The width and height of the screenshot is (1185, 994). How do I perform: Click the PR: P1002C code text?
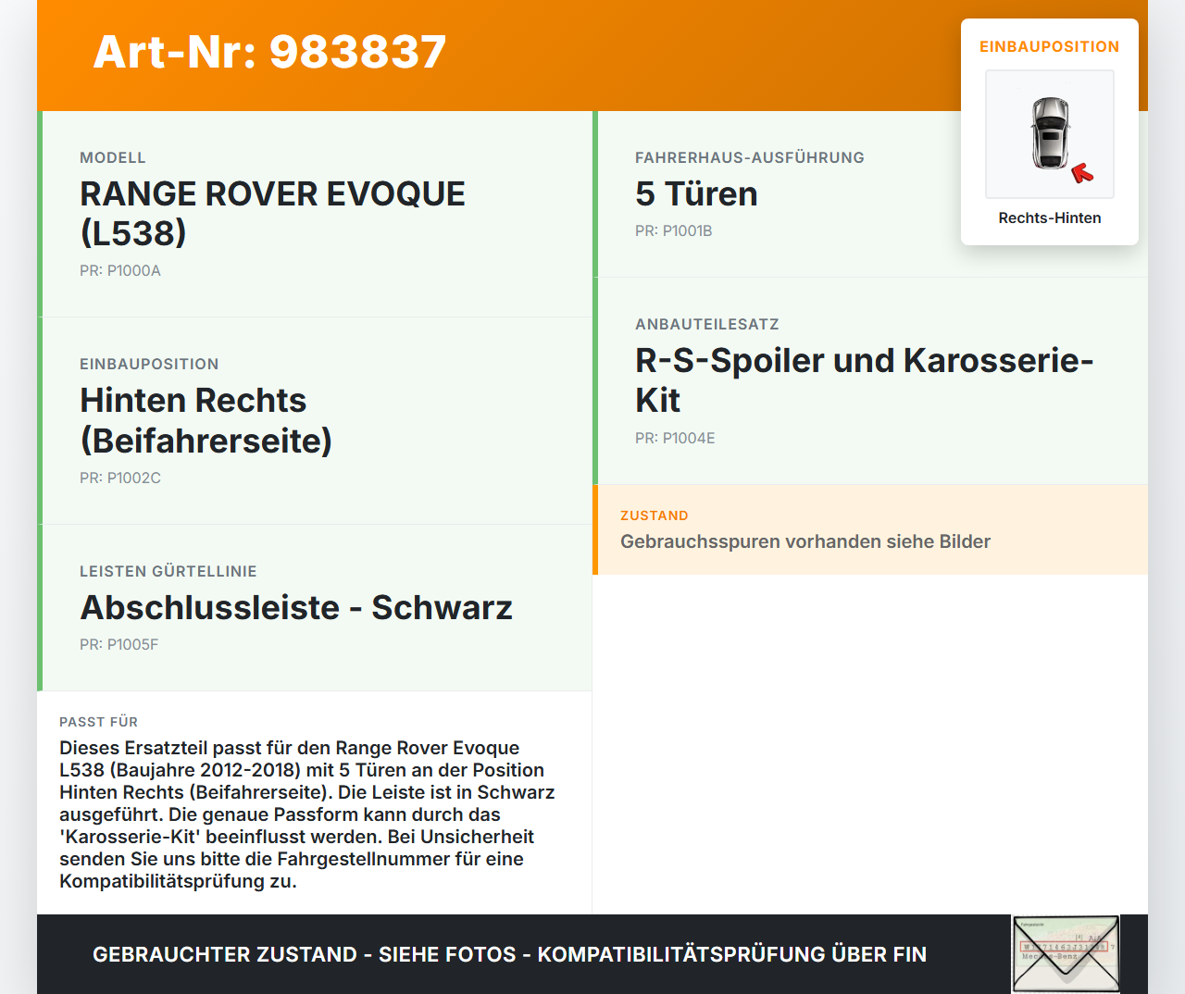coord(119,478)
